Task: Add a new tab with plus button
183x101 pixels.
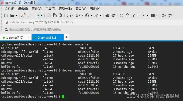Action: (67, 37)
